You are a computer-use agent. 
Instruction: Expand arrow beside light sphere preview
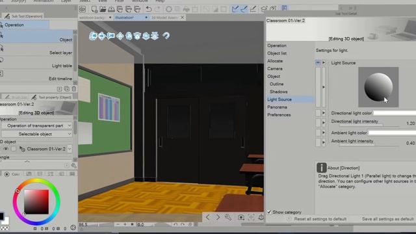(x=324, y=87)
